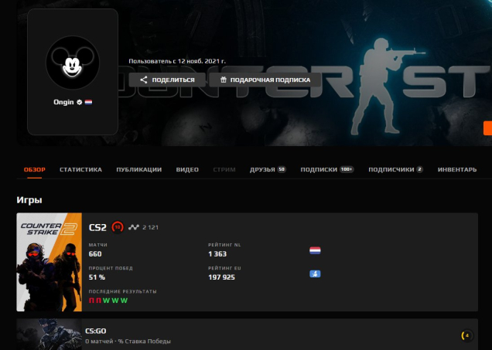This screenshot has height=350, width=492.
Task: Click the Netherlands flag in rating row
Action: coord(315,250)
